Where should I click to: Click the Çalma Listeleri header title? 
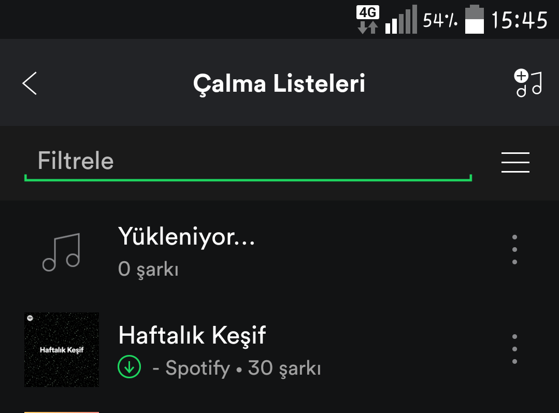[279, 83]
